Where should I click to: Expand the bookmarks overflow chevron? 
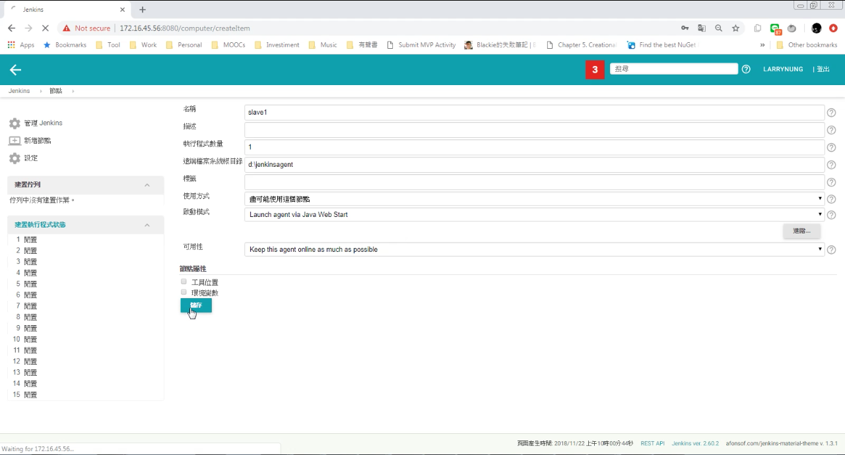coord(762,45)
